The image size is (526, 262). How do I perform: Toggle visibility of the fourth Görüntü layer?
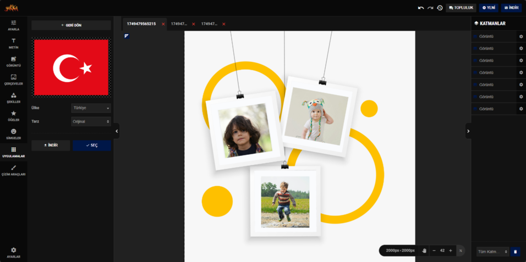click(x=475, y=73)
